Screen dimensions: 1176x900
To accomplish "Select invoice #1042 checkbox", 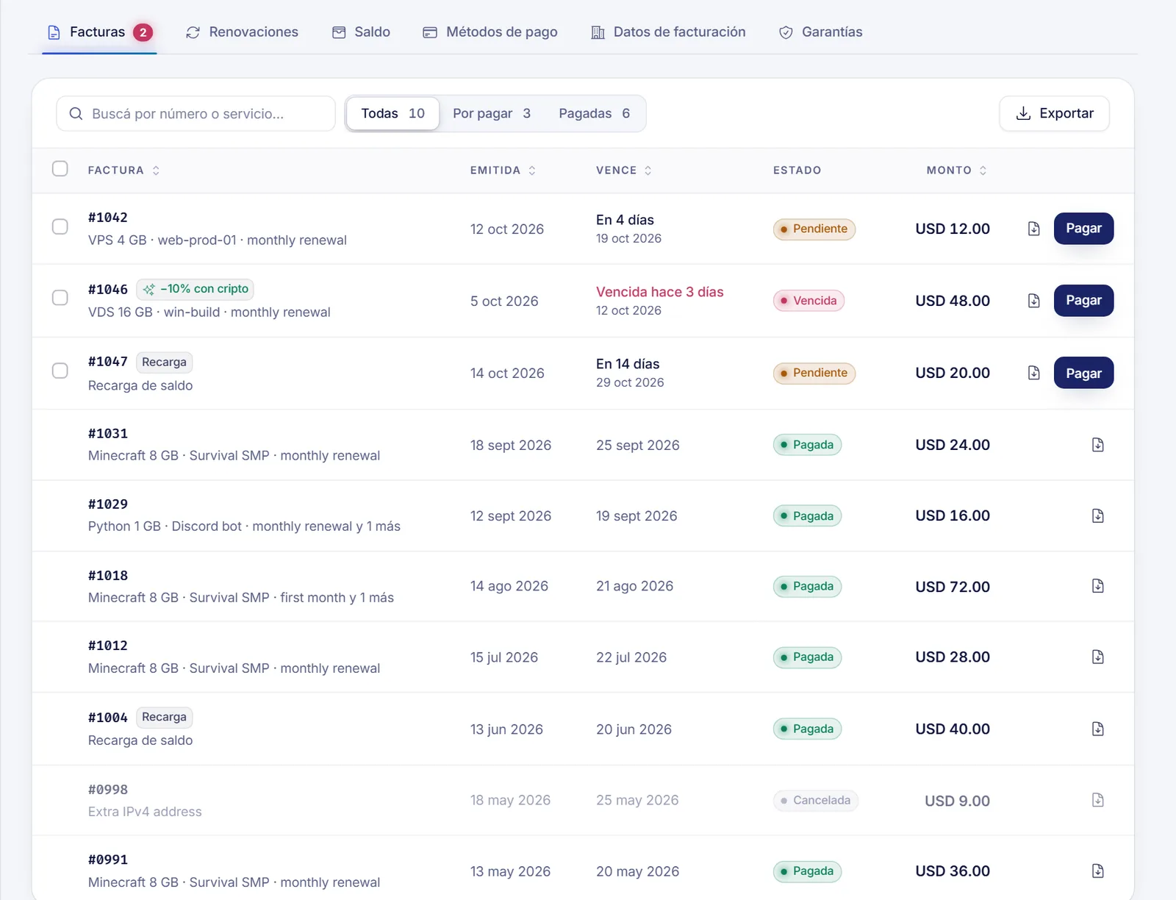I will click(x=60, y=226).
